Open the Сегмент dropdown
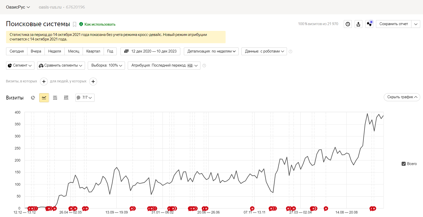423x217 pixels. pos(20,66)
